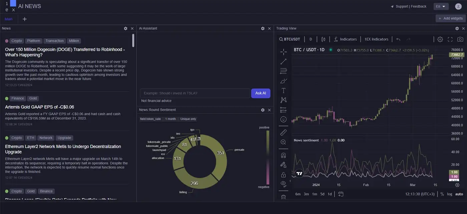Toggle log scale on chart
This screenshot has width=467, height=214.
(450, 194)
